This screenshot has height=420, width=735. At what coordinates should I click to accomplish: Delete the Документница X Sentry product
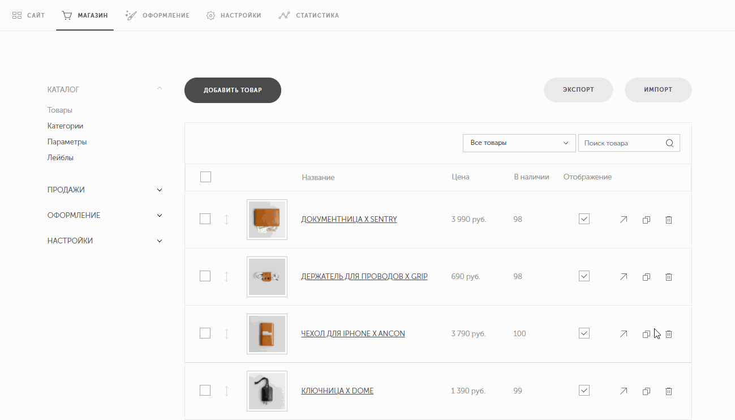coord(668,220)
